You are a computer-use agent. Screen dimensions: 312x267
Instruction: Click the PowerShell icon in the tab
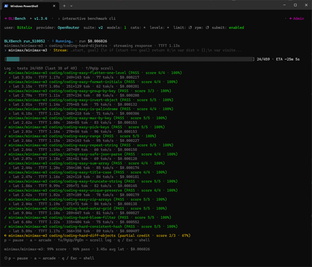(x=6, y=6)
